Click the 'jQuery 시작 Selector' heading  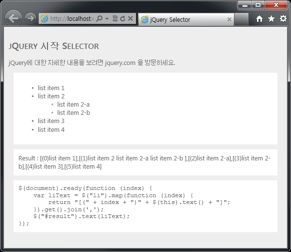[x=54, y=46]
